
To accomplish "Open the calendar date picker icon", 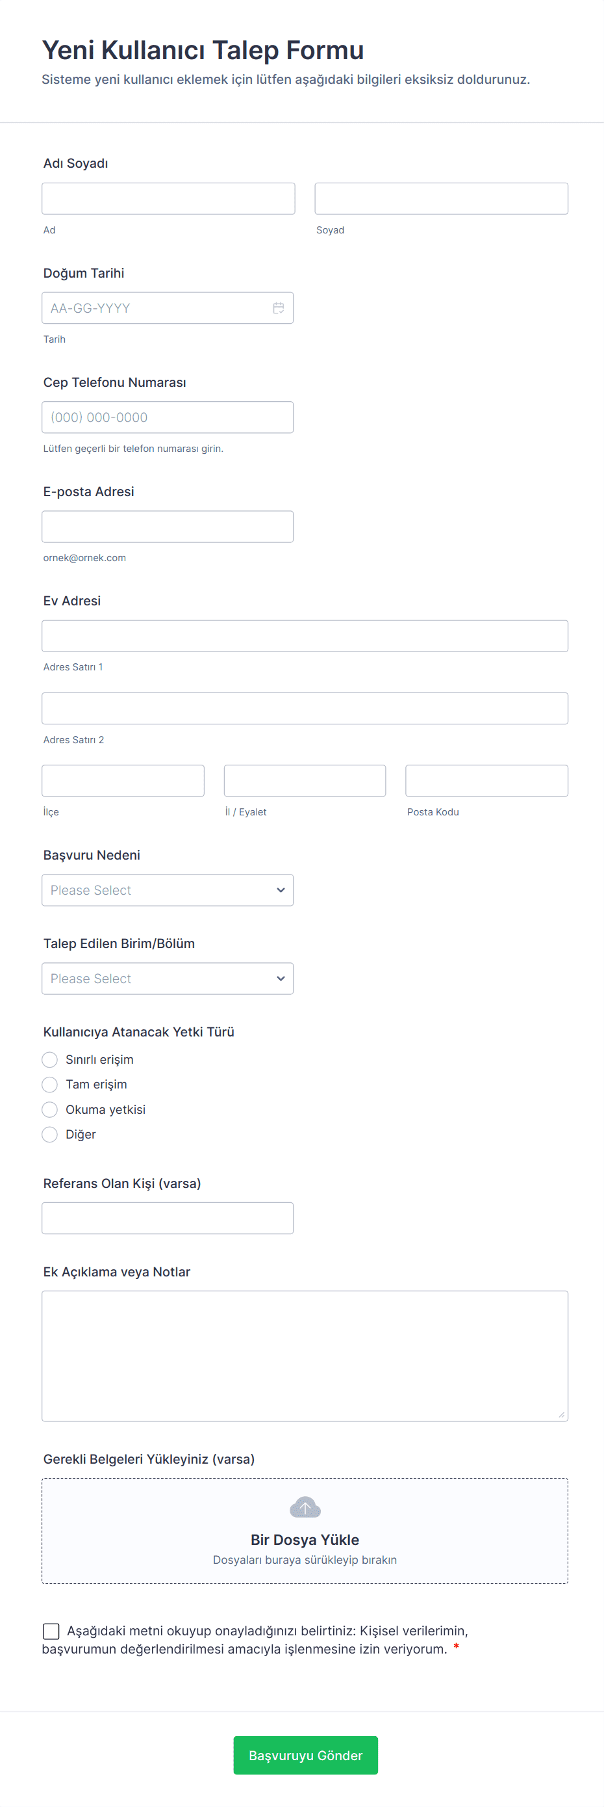I will tap(278, 308).
